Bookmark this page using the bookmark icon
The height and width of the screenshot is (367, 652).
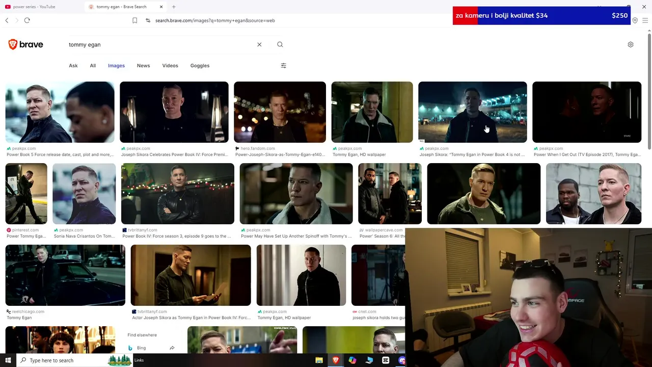134,20
